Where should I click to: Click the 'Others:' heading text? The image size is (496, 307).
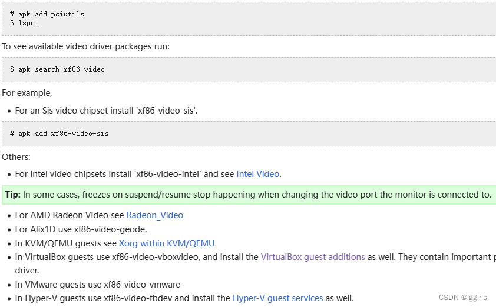coord(16,157)
